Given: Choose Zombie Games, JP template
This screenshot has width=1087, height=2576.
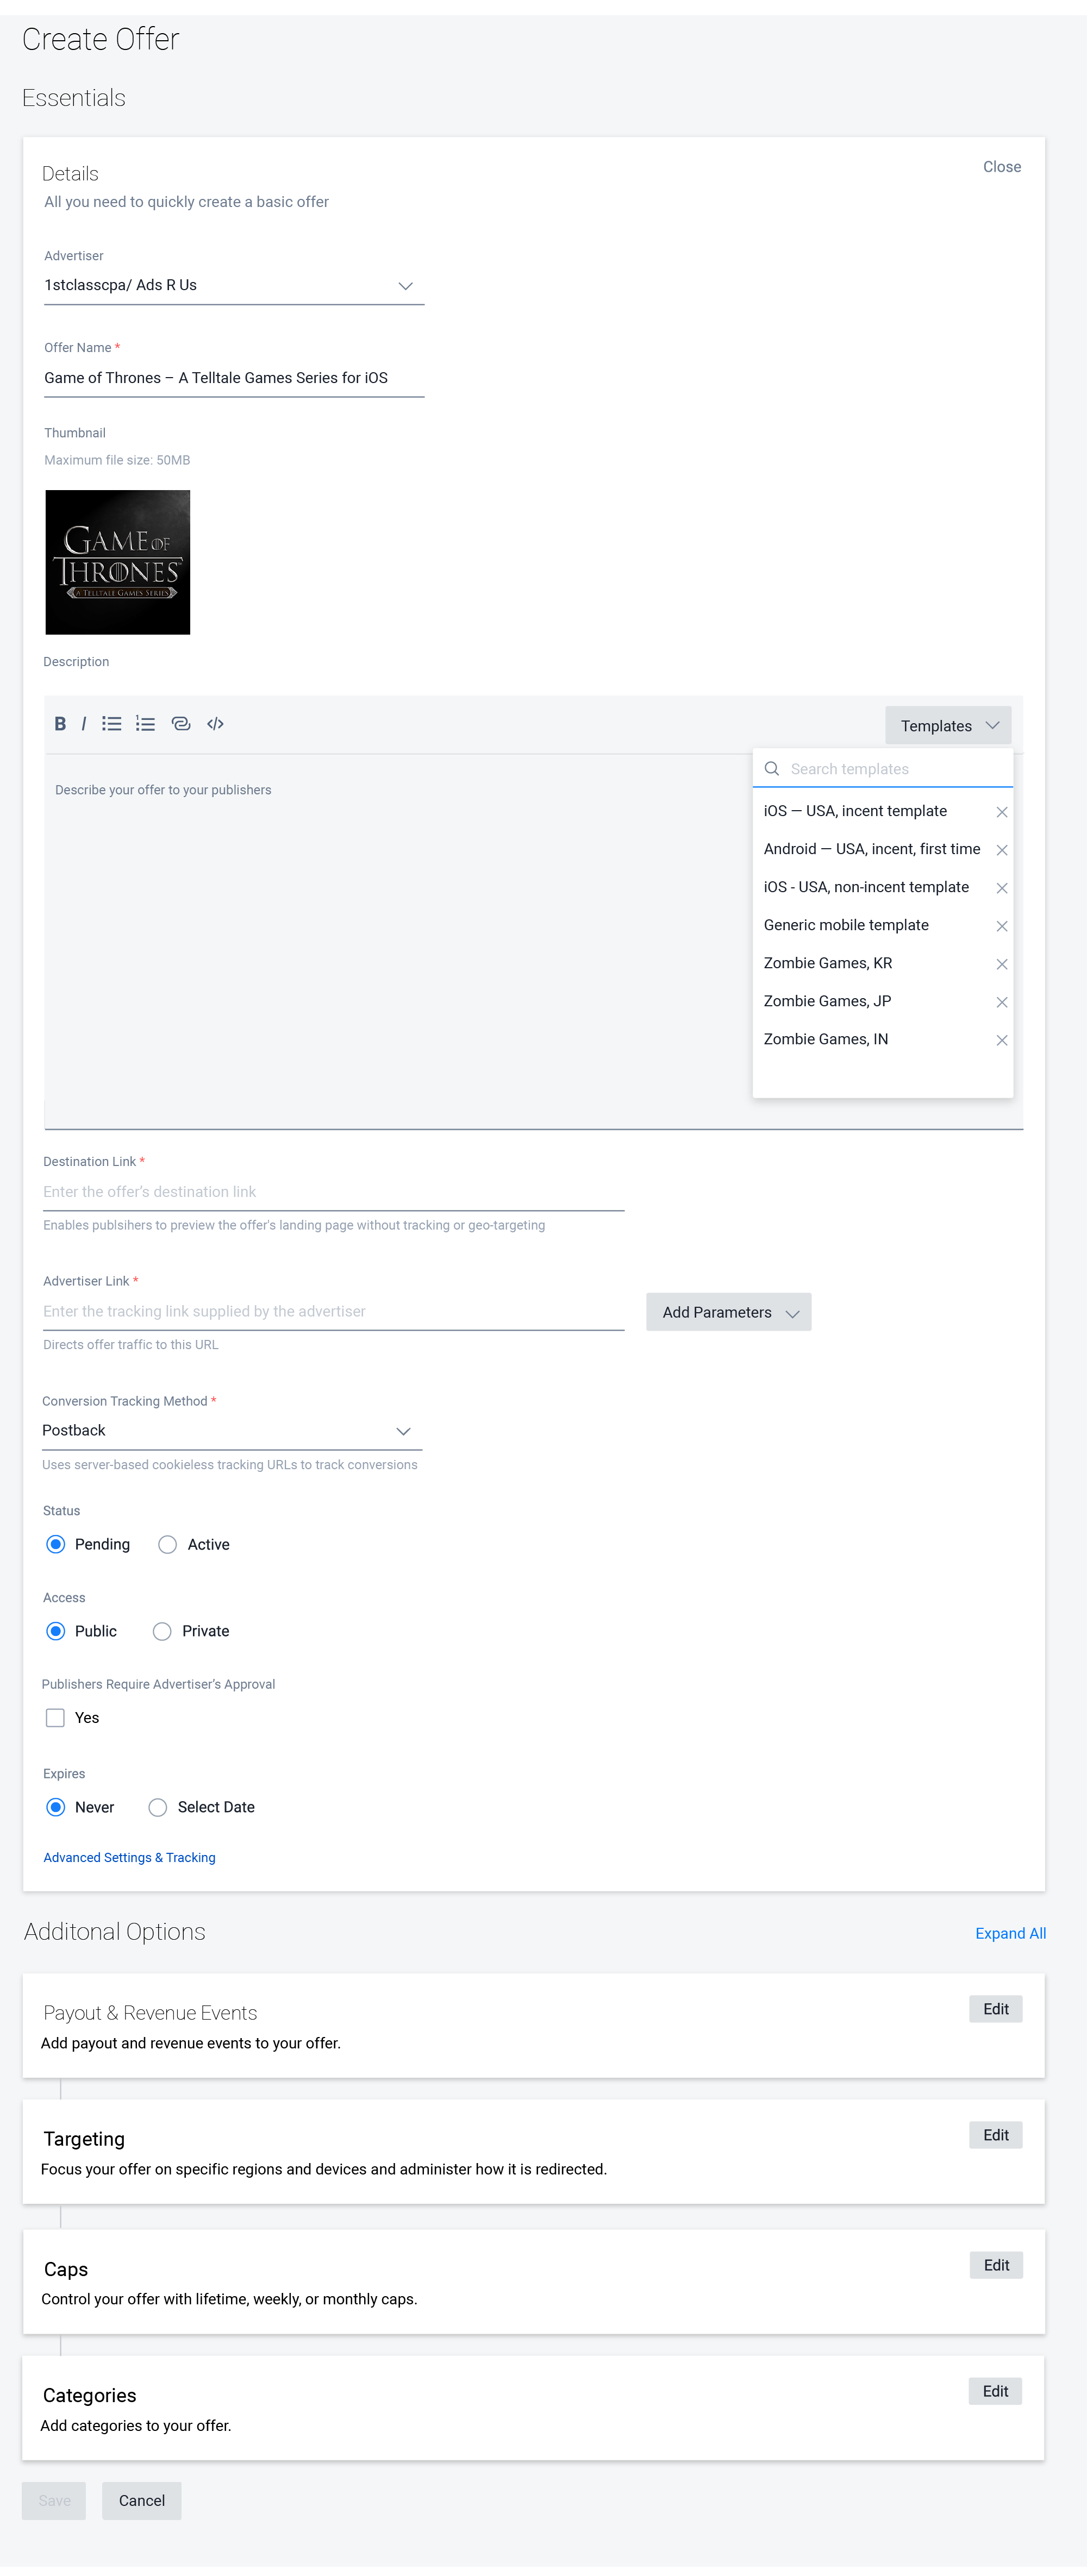Looking at the screenshot, I should [827, 1001].
